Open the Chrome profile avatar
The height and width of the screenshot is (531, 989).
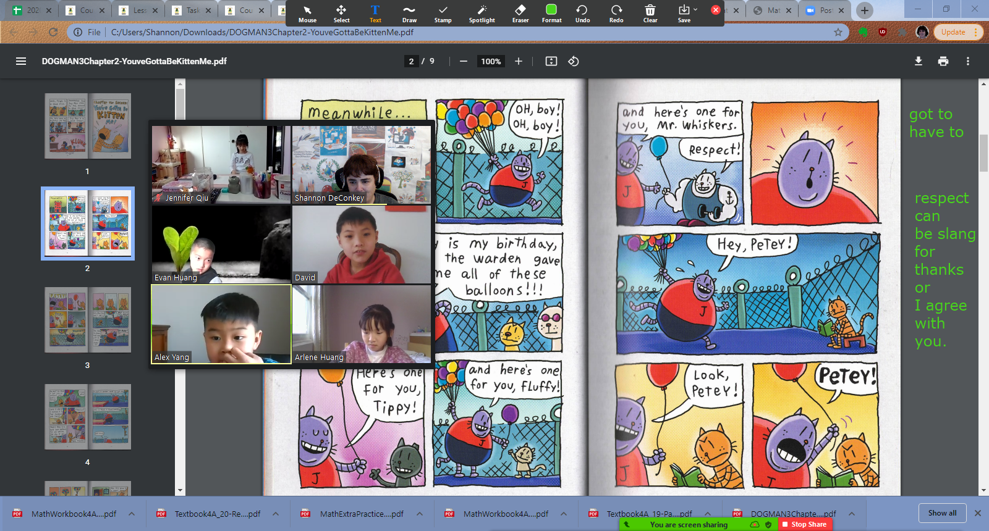[922, 32]
